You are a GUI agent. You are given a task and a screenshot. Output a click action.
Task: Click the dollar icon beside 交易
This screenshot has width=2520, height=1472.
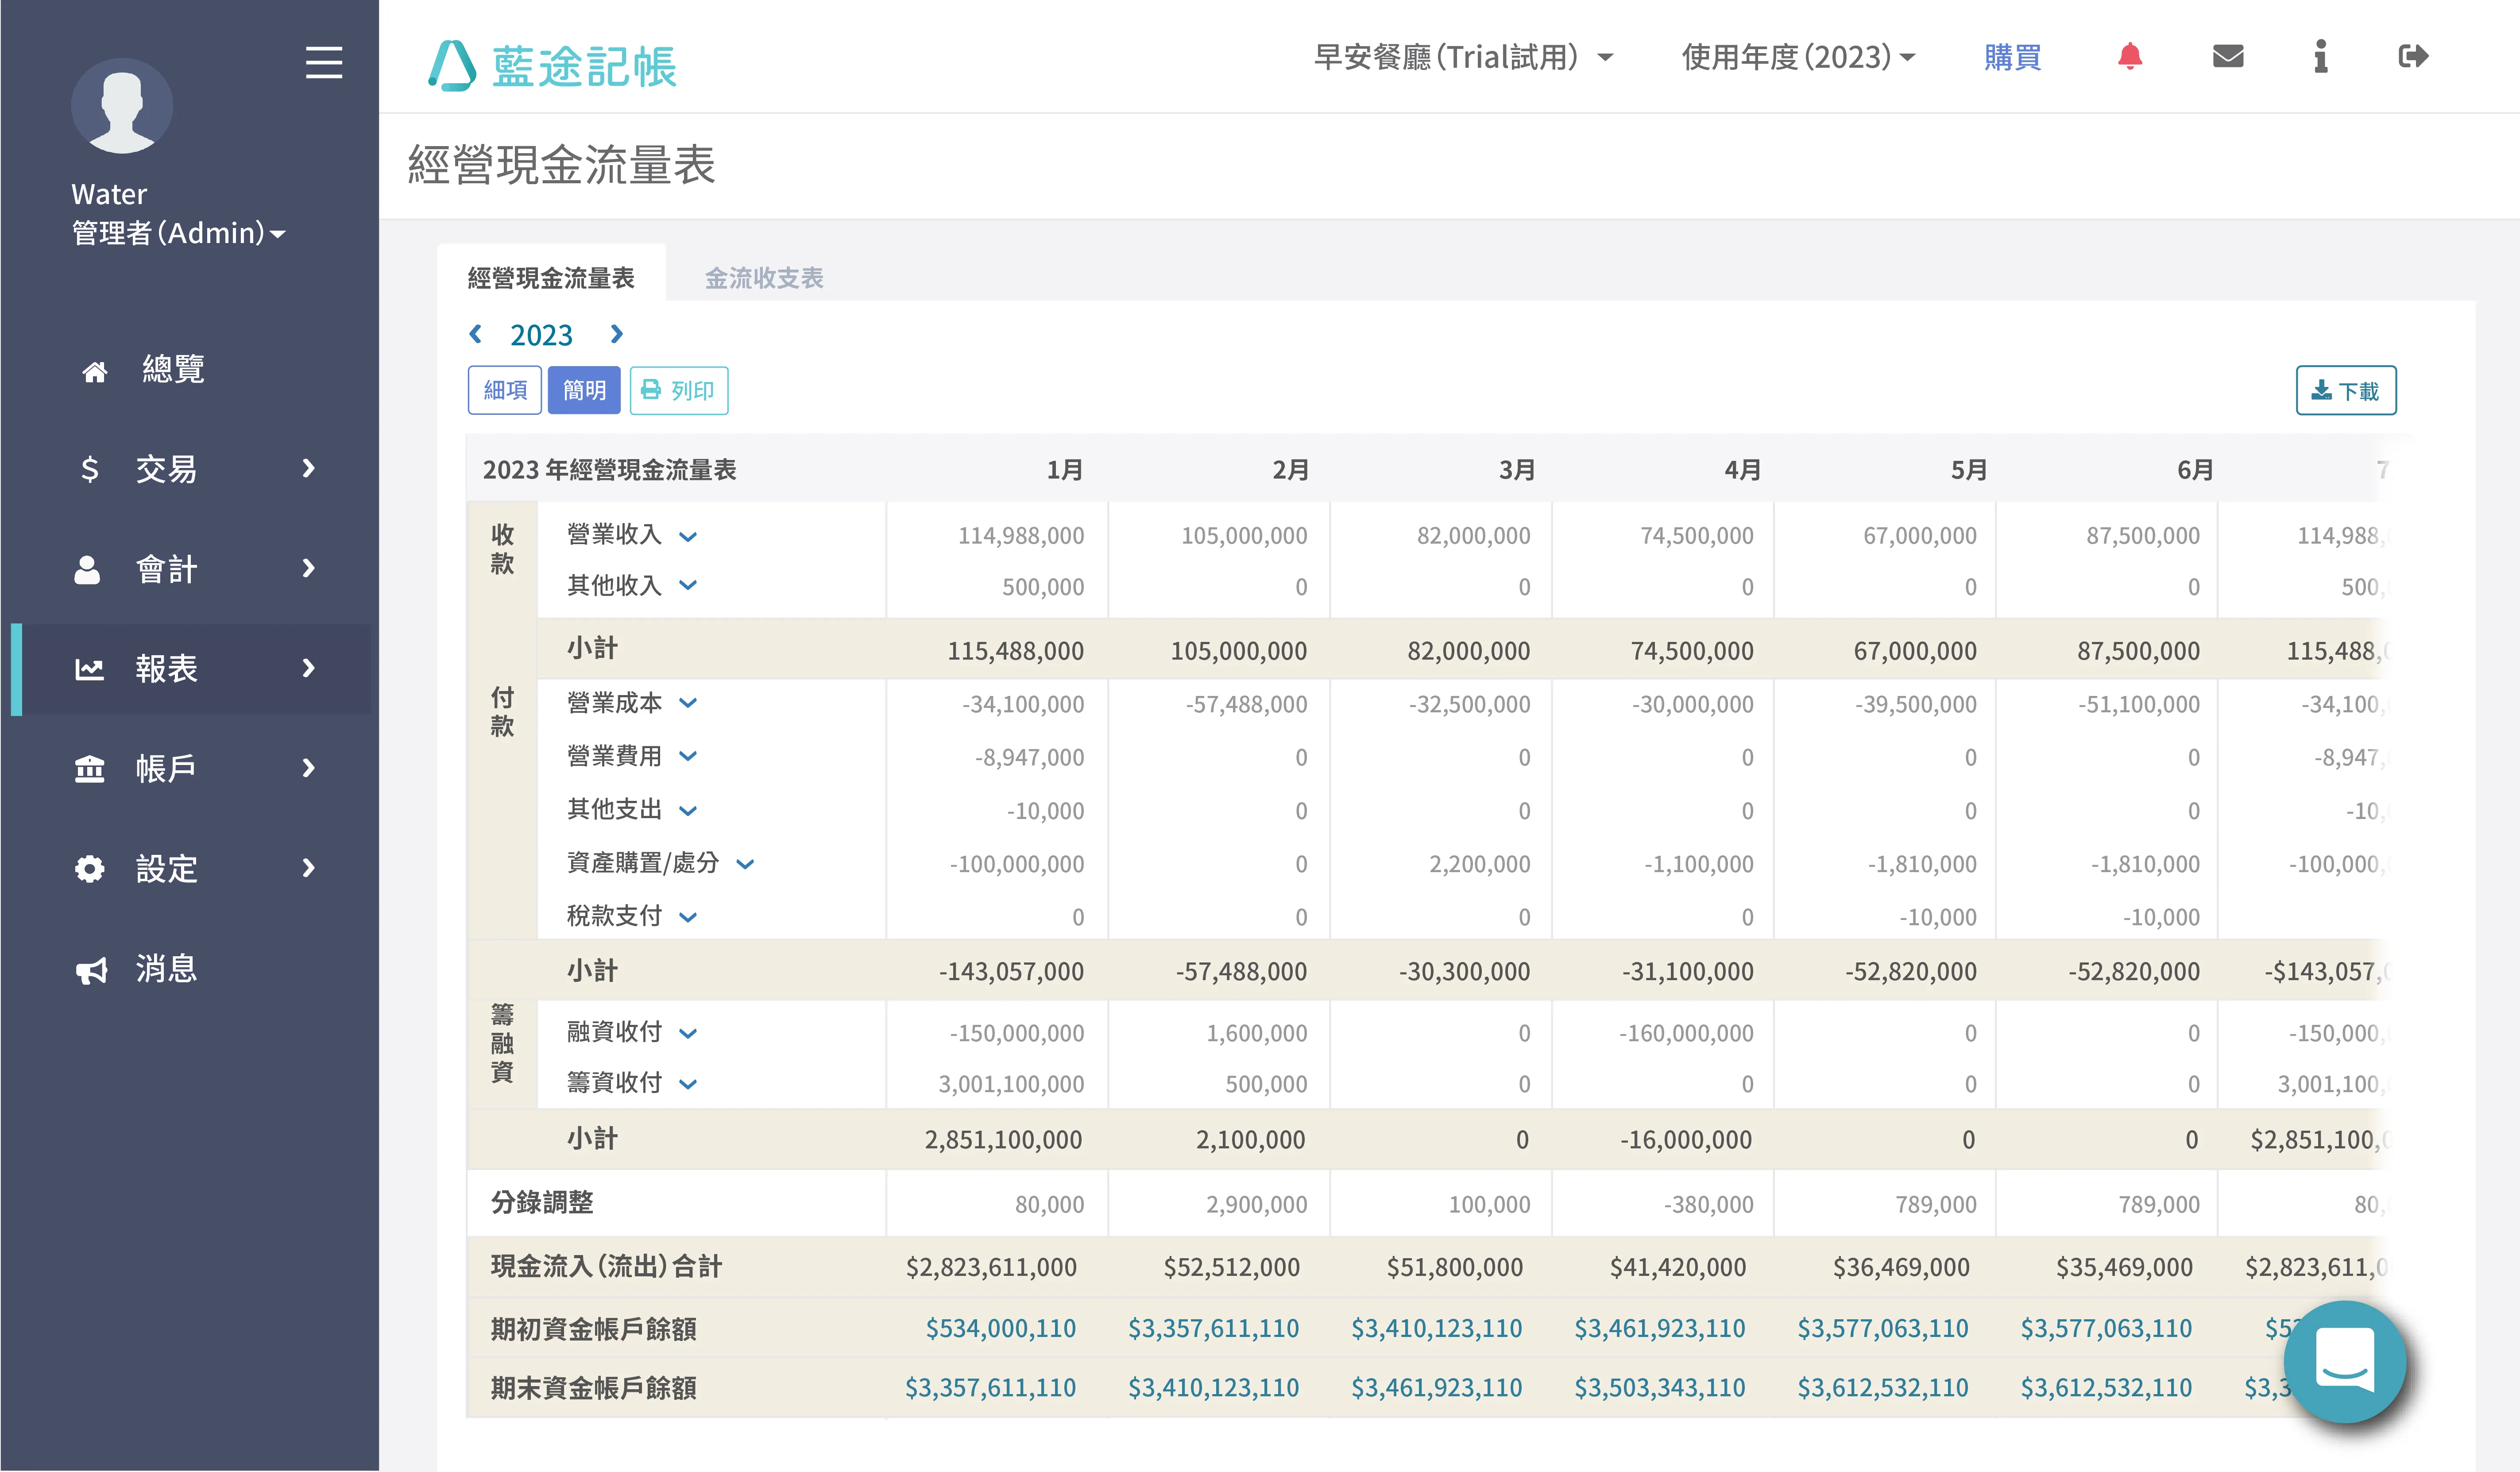tap(90, 469)
